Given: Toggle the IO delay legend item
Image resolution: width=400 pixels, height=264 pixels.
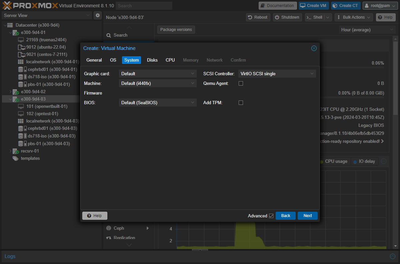Looking at the screenshot, I should coord(364,161).
